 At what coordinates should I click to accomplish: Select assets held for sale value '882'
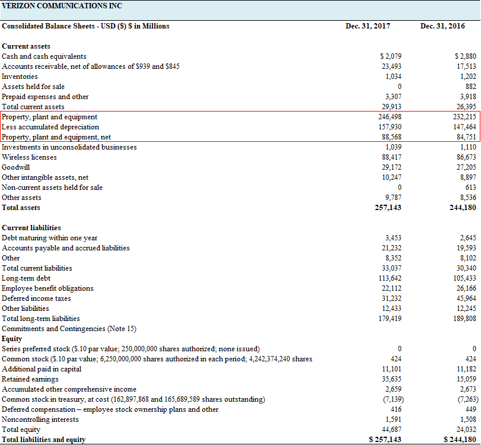(x=471, y=87)
